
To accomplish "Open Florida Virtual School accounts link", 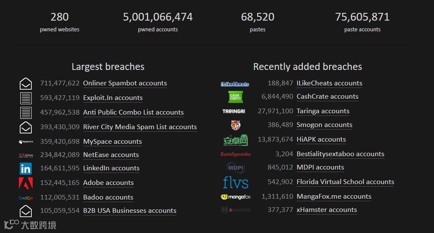I will (345, 182).
